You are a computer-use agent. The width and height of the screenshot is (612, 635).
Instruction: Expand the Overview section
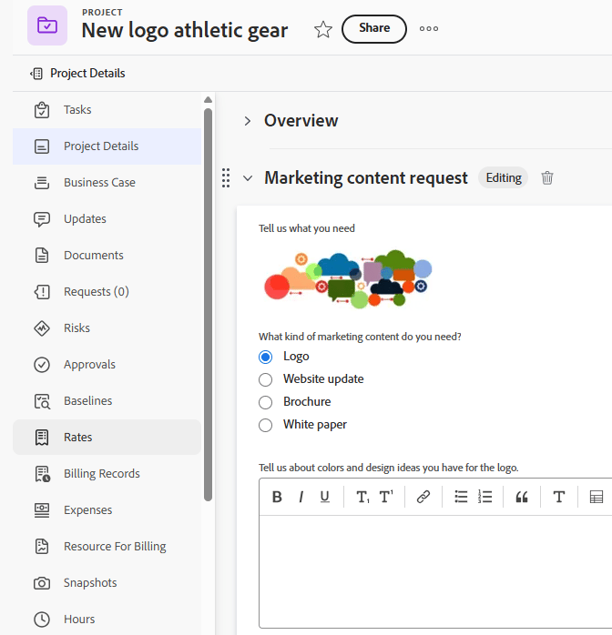(x=248, y=121)
